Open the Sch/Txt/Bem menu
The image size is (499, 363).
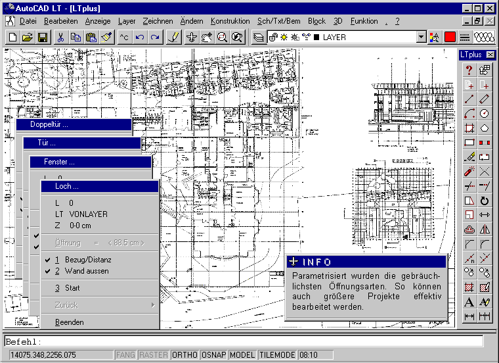pos(279,21)
